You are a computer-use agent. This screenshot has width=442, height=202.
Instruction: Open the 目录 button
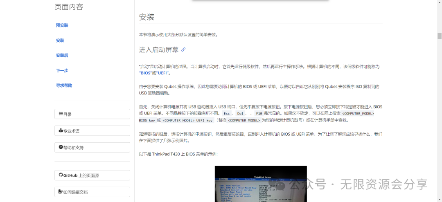(92, 114)
